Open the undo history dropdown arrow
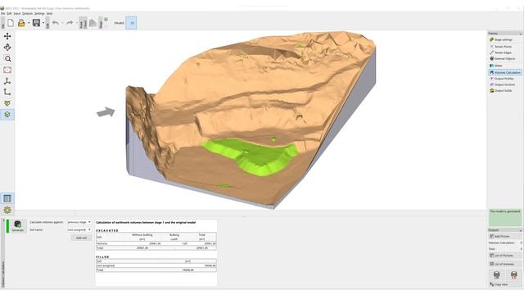Screen dimensions: 524x295 (x=62, y=23)
